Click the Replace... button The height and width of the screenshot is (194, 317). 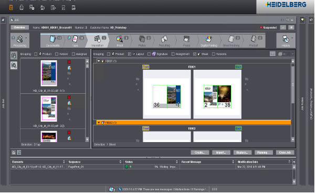[242, 153]
